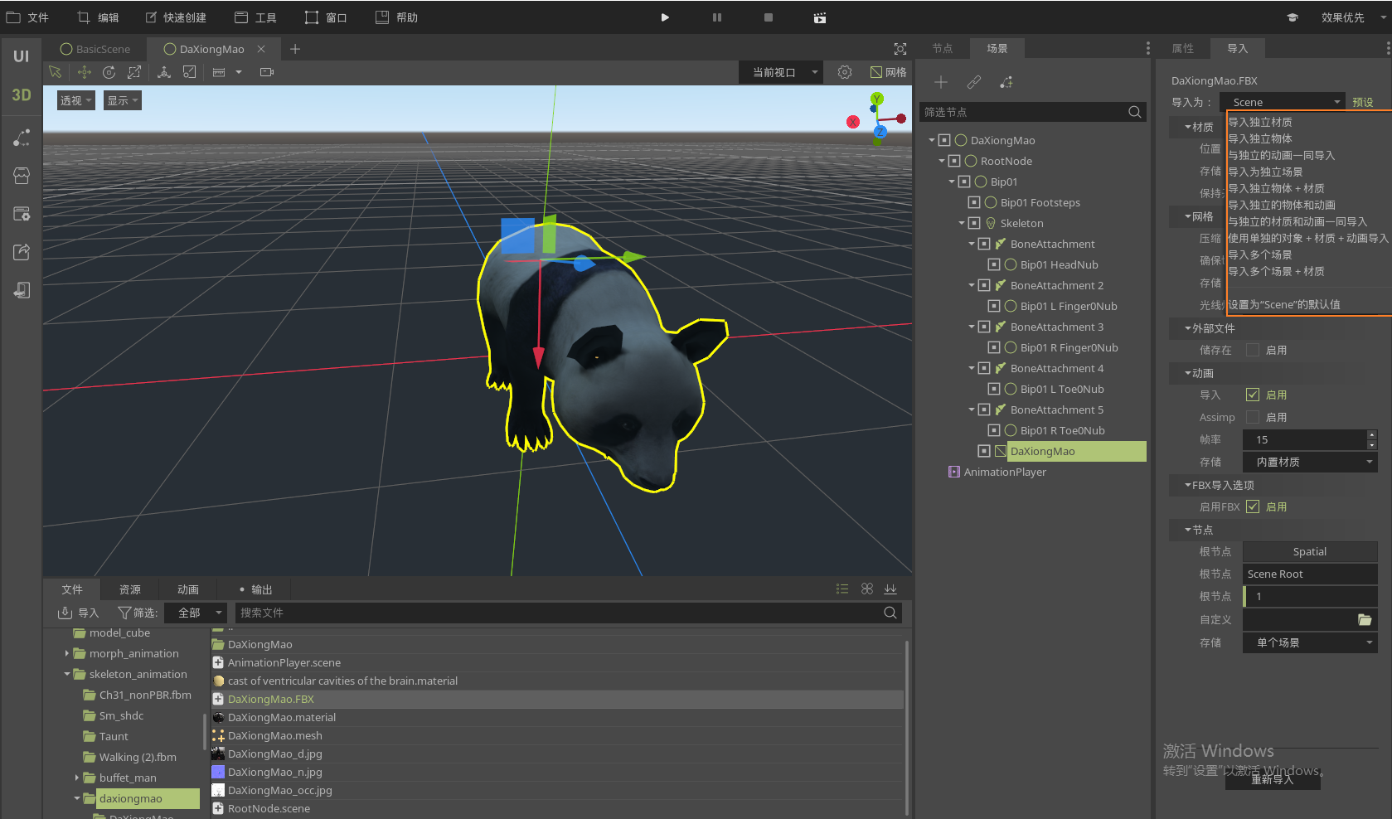The width and height of the screenshot is (1392, 819).
Task: Toggle the animation 导入 启用 checkbox
Action: coord(1253,395)
